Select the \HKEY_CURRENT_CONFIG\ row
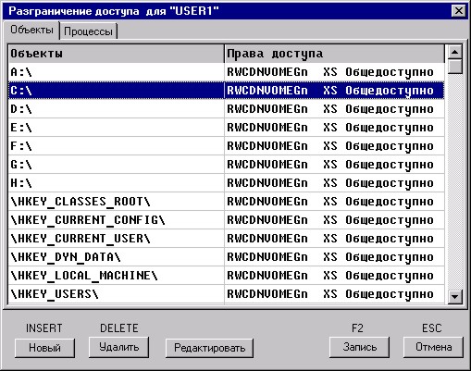Viewport: 471px width, 371px height. (227, 220)
